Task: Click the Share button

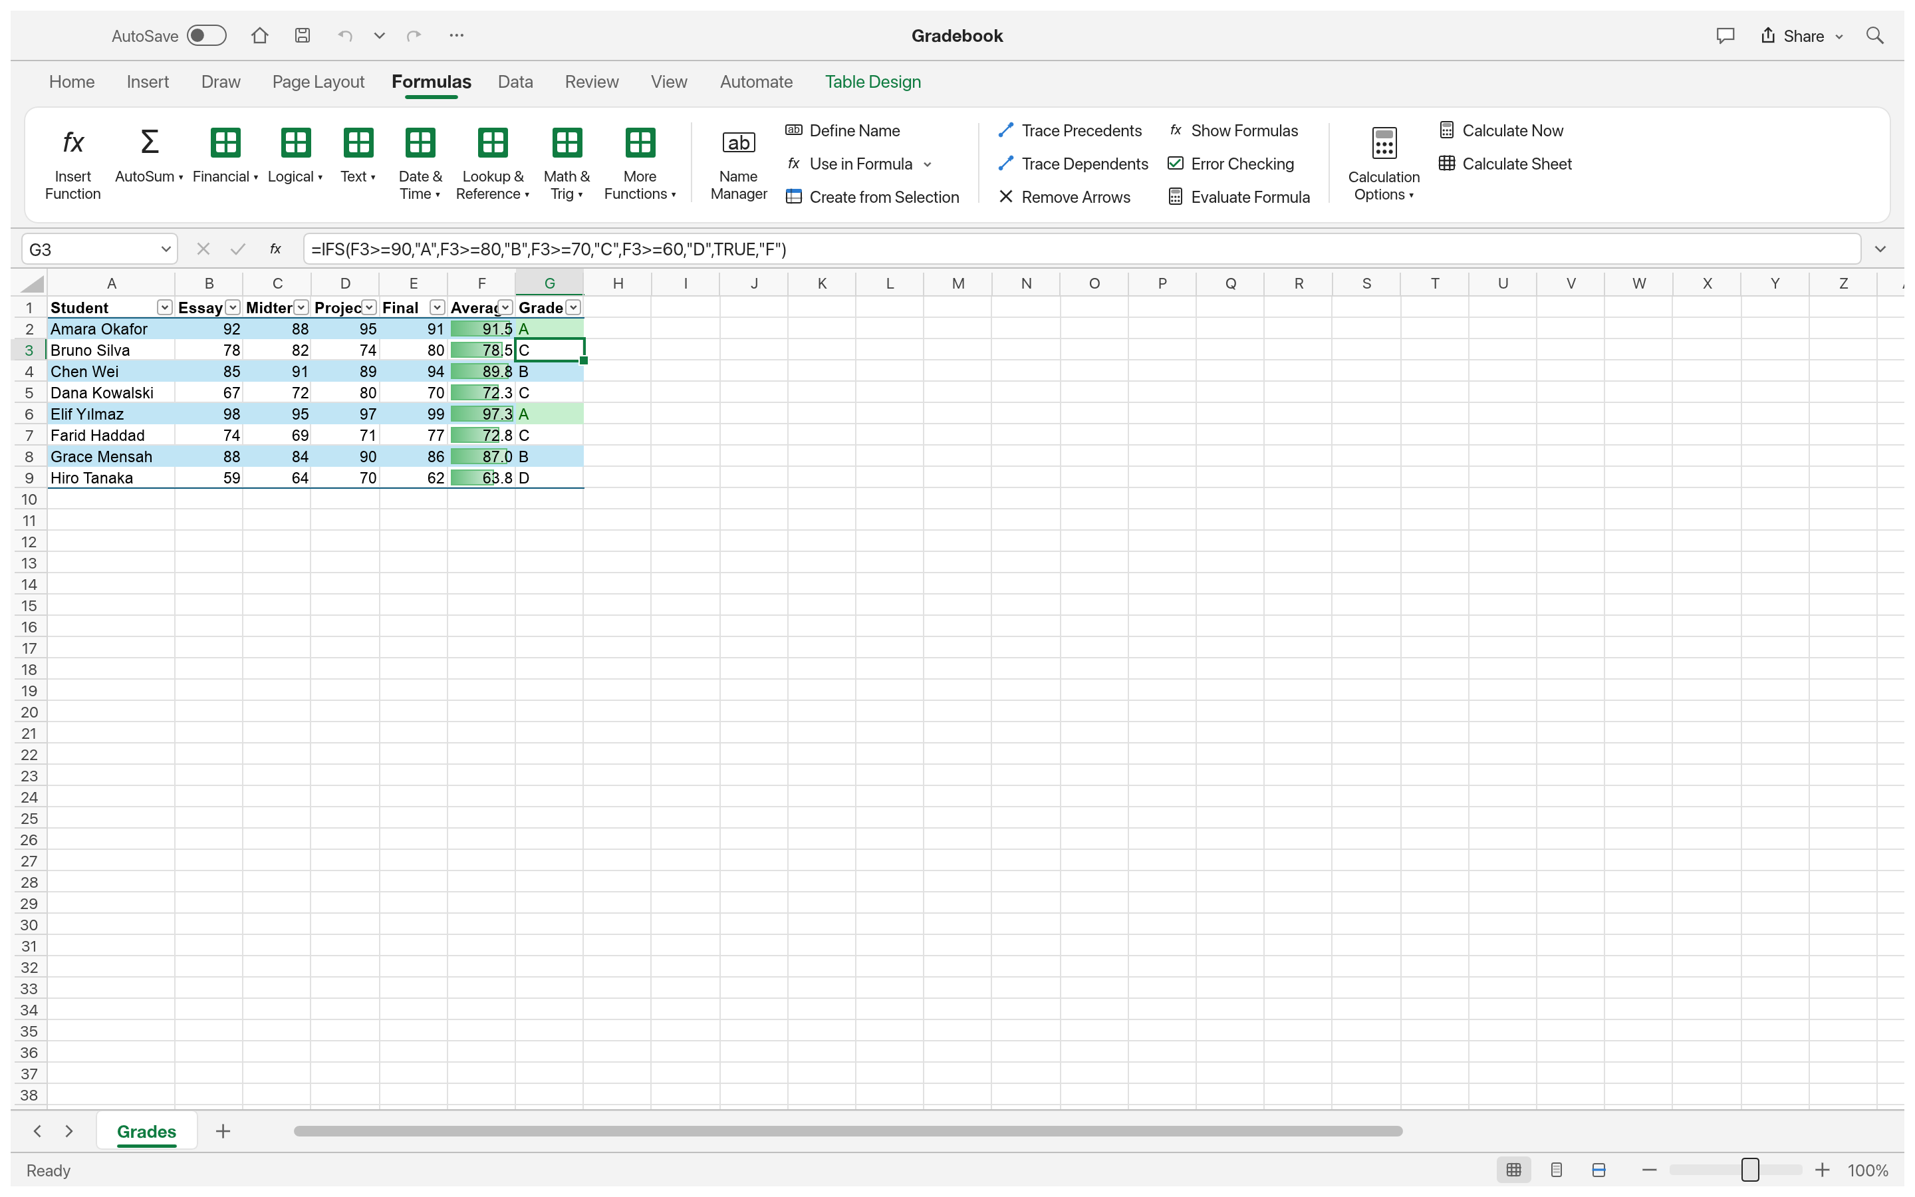Action: [1802, 36]
